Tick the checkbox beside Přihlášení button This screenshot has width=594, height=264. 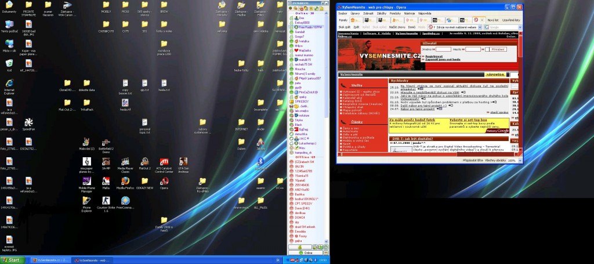click(487, 49)
